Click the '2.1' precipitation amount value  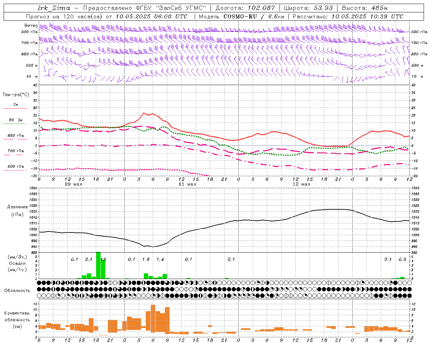click(88, 259)
